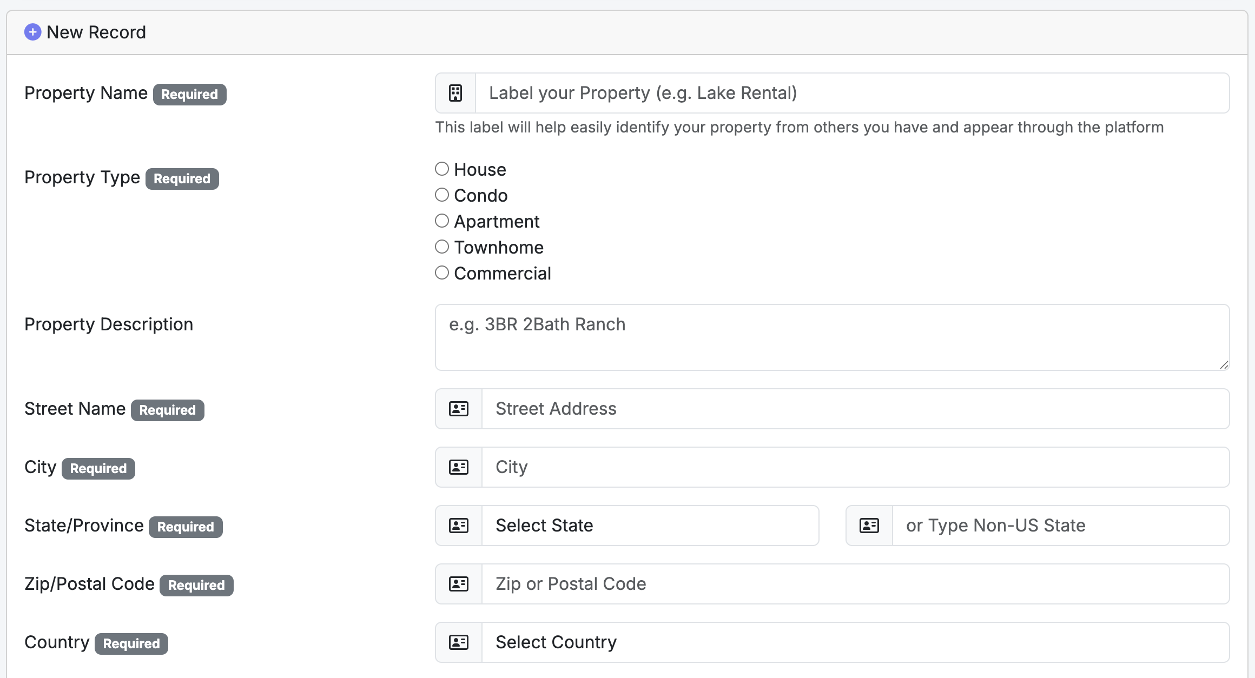Viewport: 1255px width, 678px height.
Task: Select the Townhome radio button
Action: tap(442, 247)
